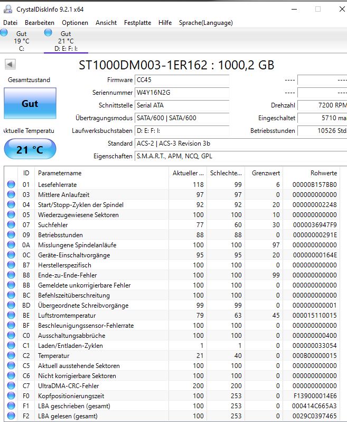Click the 21 °C temperature button

point(30,149)
